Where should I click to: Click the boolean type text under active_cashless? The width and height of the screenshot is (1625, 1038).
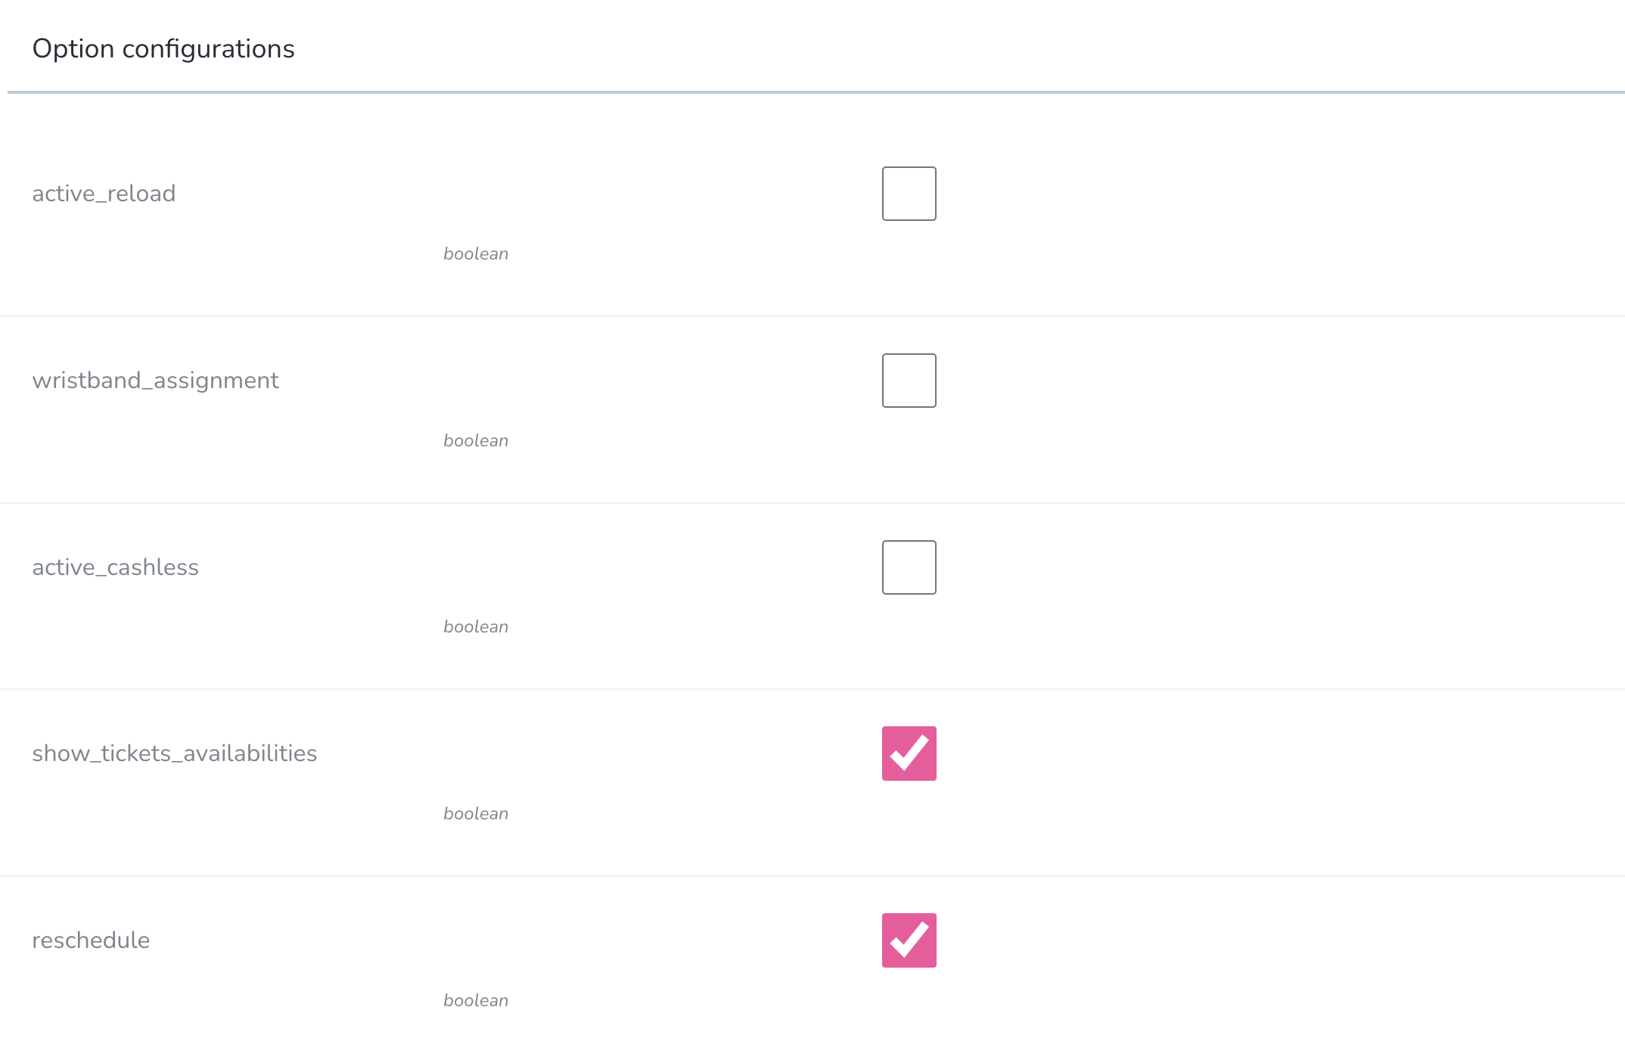(x=475, y=627)
